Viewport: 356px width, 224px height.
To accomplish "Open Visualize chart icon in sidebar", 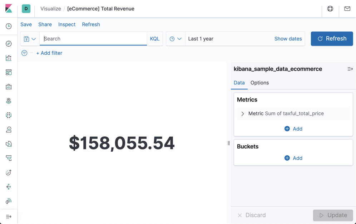I will coord(9,58).
